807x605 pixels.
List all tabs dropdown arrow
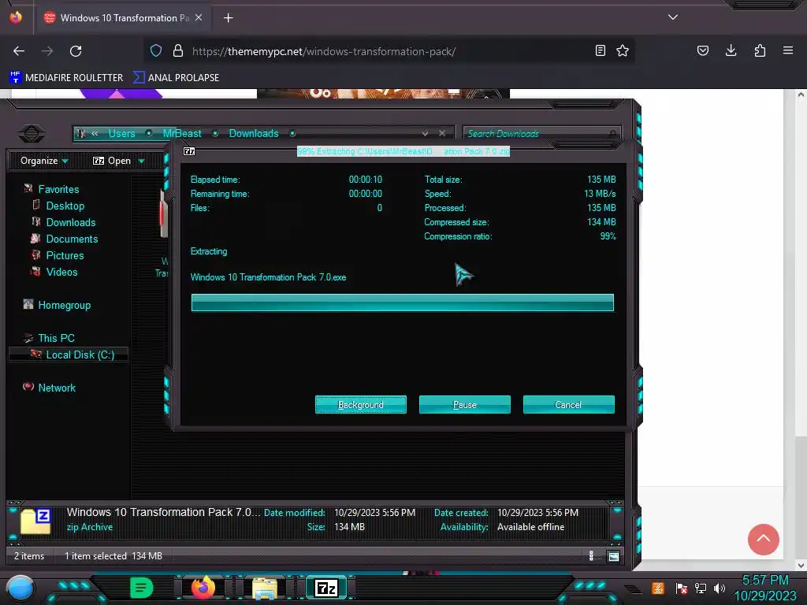673,17
